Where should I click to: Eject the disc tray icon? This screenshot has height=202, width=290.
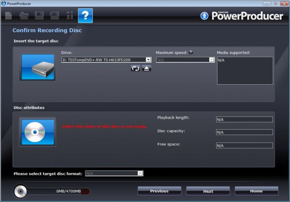147,68
